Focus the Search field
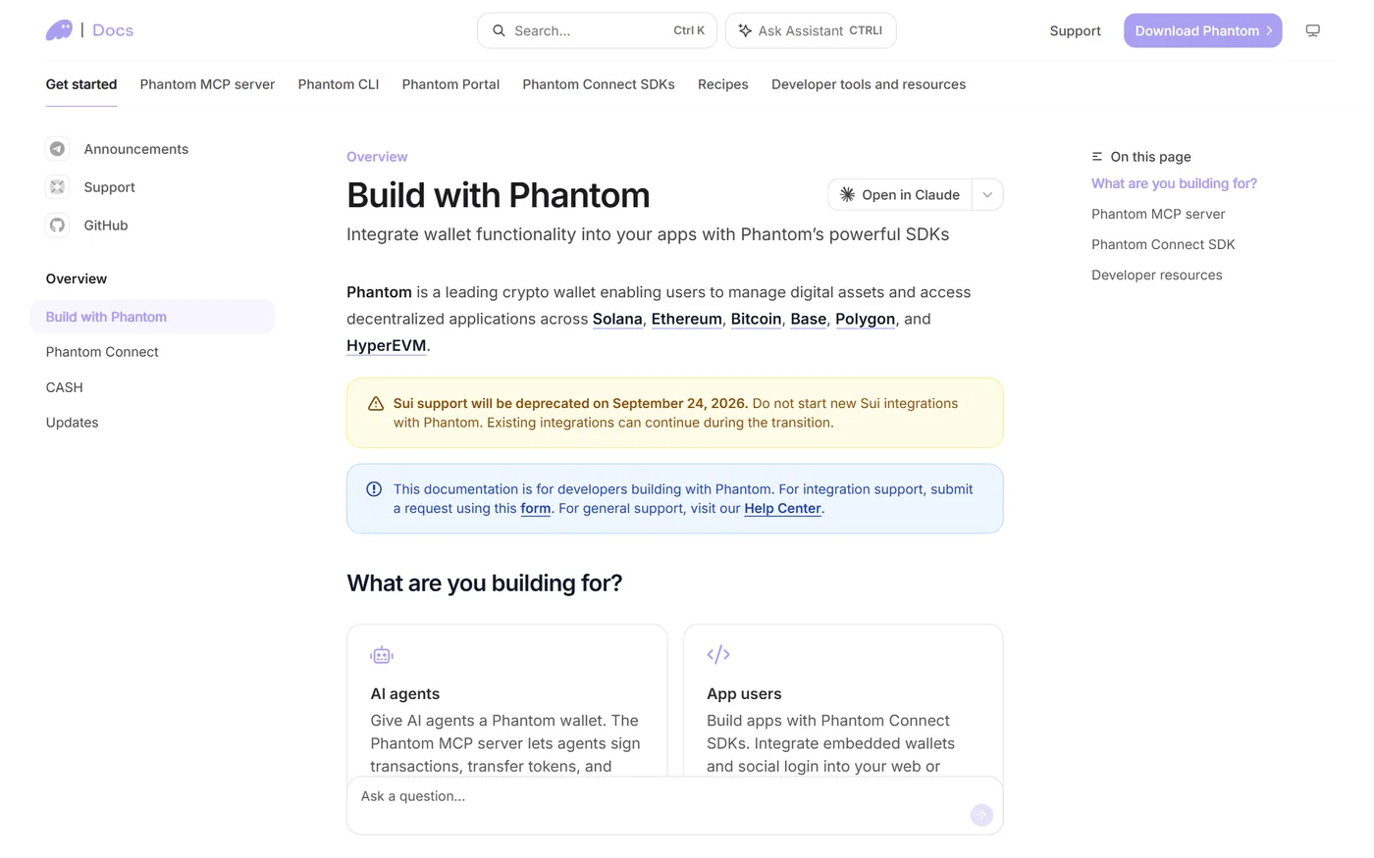 coord(597,30)
